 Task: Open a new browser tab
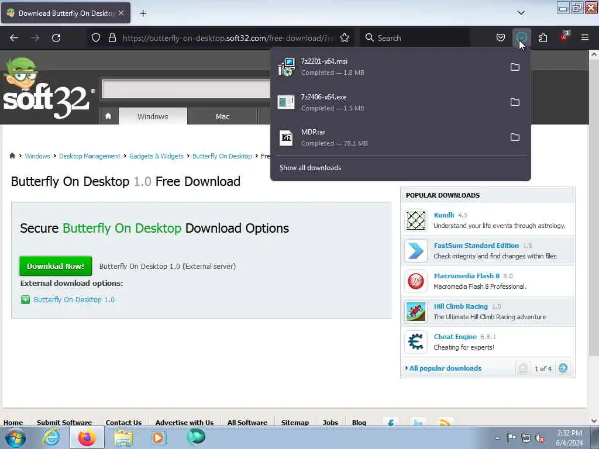click(143, 13)
